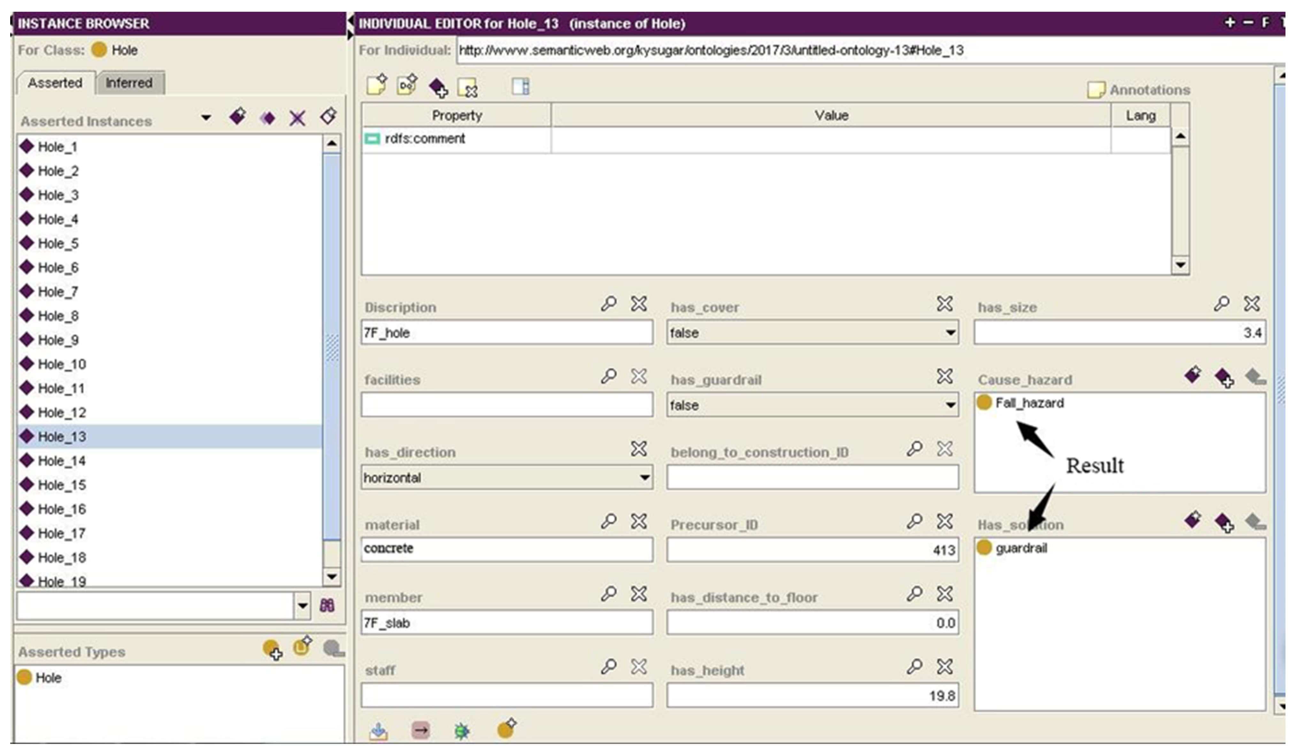
Task: Switch to the Inferred tab
Action: pos(129,83)
